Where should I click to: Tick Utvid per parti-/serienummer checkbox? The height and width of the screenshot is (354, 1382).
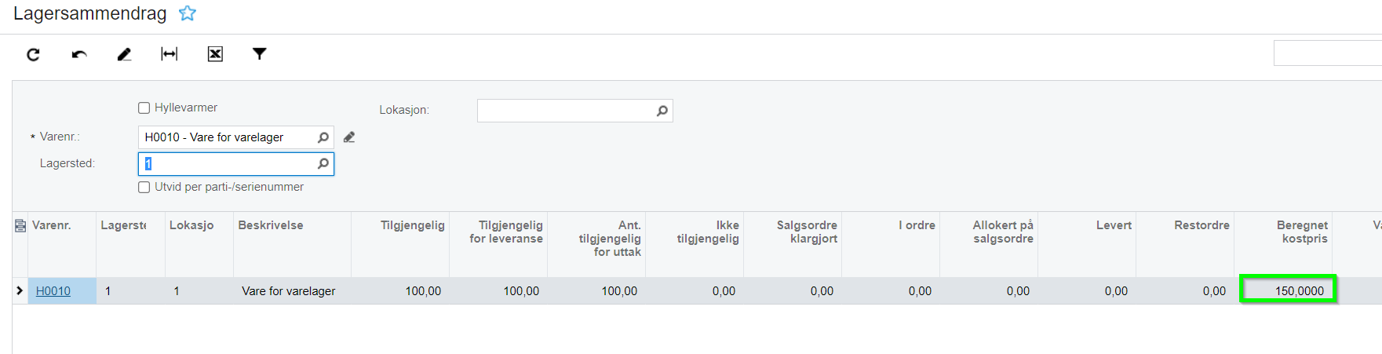pos(144,187)
